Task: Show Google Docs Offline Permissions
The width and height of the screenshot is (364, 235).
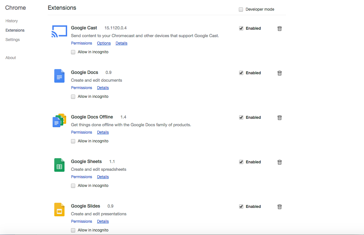Action: click(x=82, y=132)
